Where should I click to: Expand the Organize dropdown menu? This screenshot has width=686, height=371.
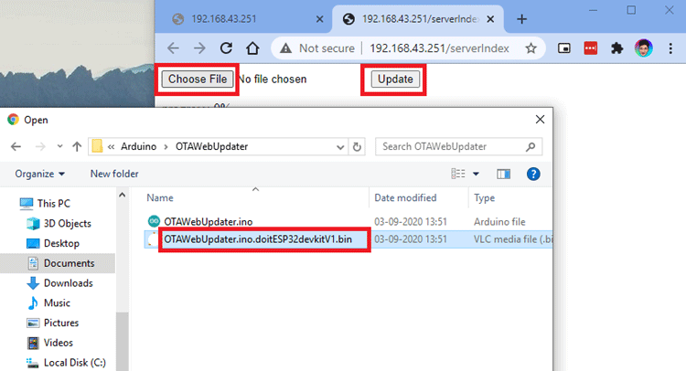40,174
